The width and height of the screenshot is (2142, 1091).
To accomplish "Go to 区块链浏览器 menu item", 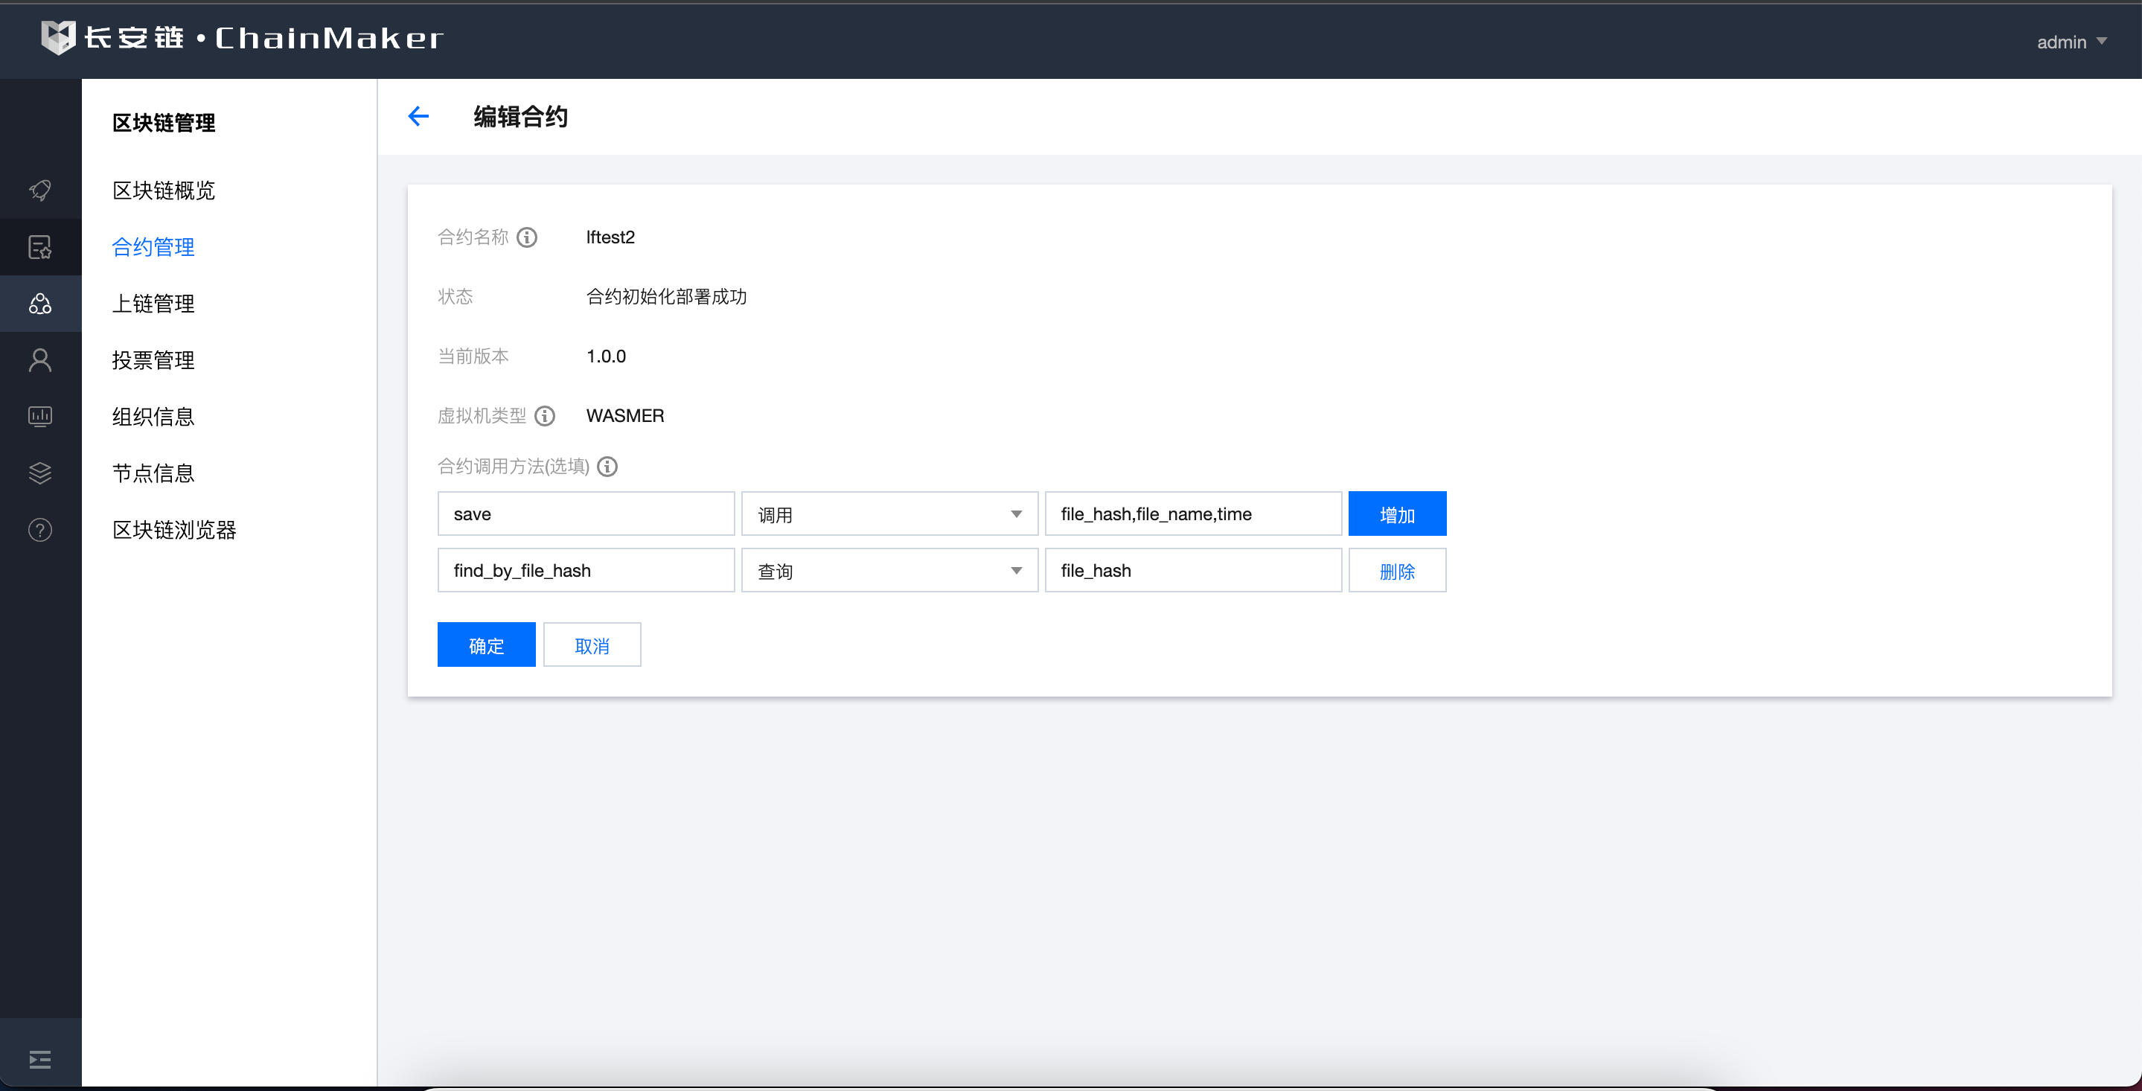I will (x=174, y=530).
